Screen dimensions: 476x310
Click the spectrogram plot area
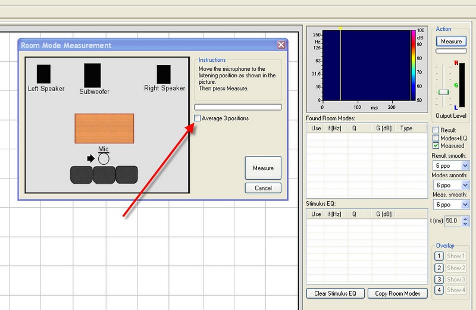point(367,65)
